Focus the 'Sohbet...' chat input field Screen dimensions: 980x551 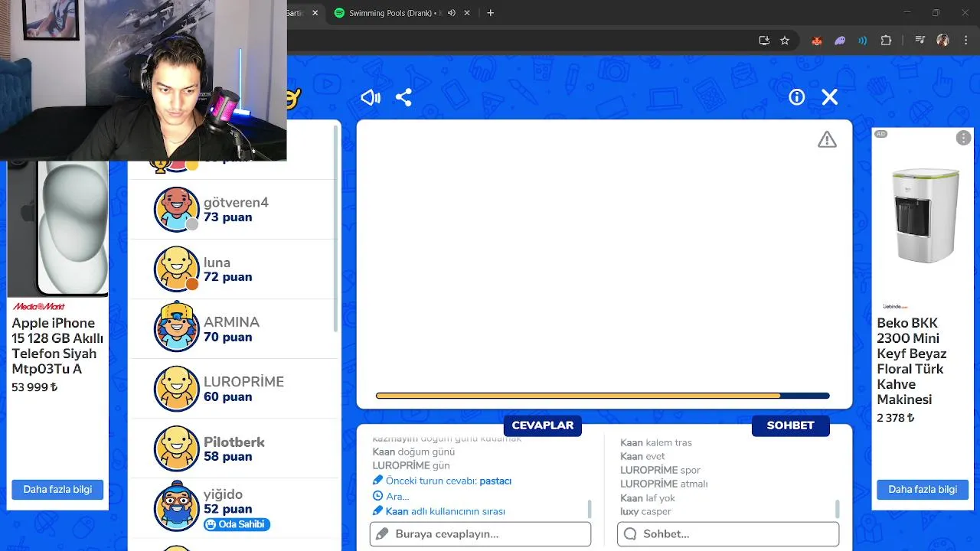(x=728, y=534)
